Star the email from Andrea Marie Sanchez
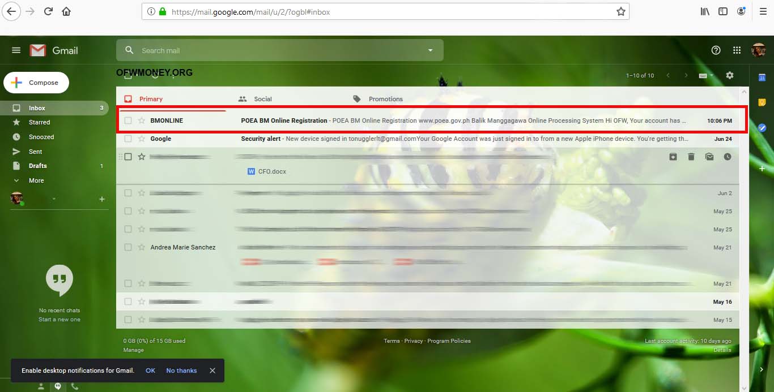 click(141, 247)
